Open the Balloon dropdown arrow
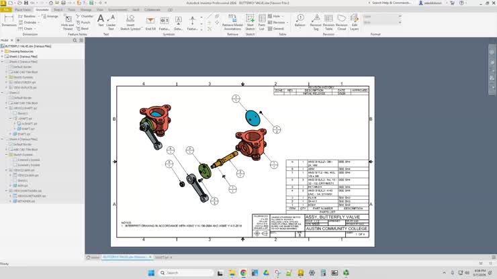497x279 pixels. pos(300,29)
